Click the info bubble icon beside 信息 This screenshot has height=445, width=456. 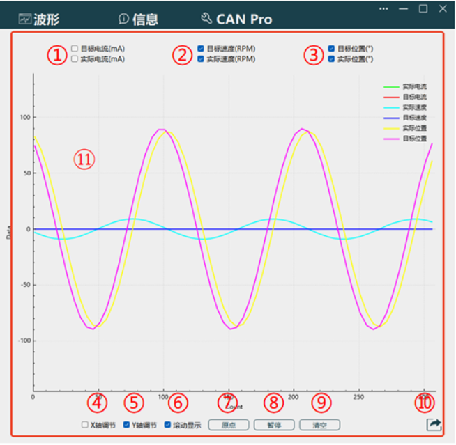123,19
